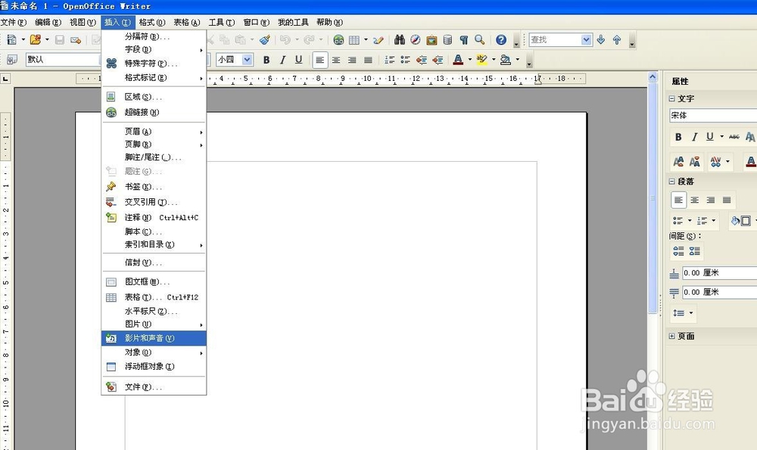The image size is (757, 450).
Task: Toggle Bold in sidebar properties panel
Action: click(678, 137)
